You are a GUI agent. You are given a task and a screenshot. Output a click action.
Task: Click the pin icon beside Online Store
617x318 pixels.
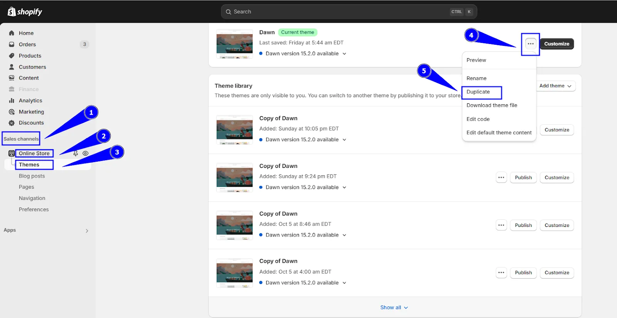76,153
